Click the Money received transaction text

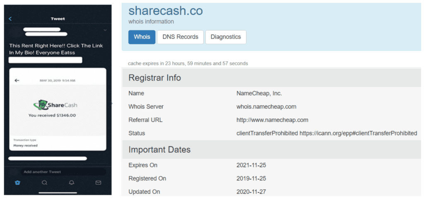pyautogui.click(x=25, y=146)
